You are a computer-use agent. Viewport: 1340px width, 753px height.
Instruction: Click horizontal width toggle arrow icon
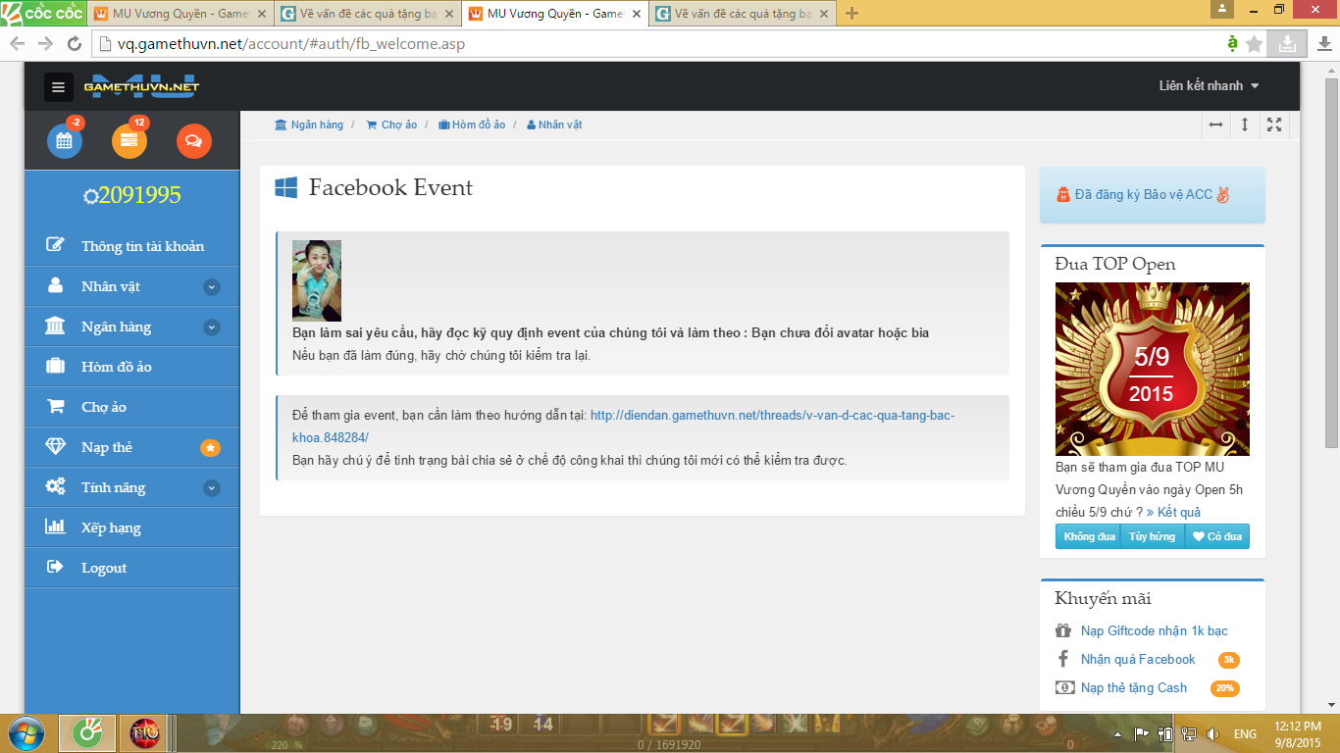point(1215,125)
